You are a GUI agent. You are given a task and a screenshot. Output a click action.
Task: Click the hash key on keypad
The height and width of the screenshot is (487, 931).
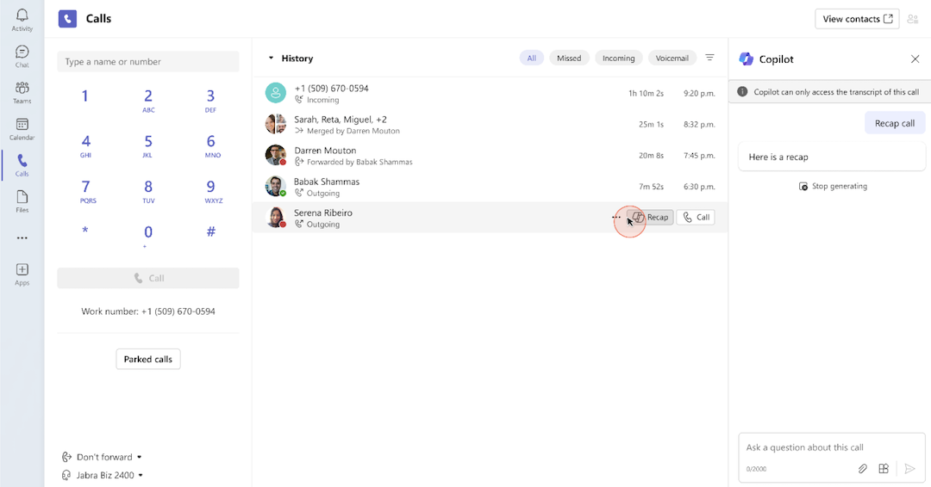pyautogui.click(x=211, y=231)
